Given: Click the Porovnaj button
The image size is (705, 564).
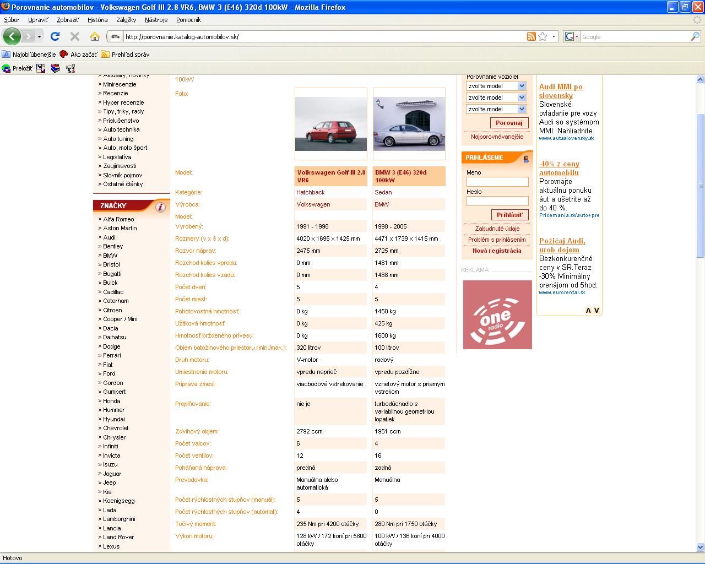Looking at the screenshot, I should pyautogui.click(x=509, y=123).
